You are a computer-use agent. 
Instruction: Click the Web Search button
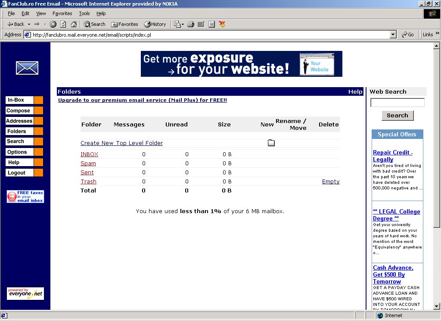click(397, 116)
